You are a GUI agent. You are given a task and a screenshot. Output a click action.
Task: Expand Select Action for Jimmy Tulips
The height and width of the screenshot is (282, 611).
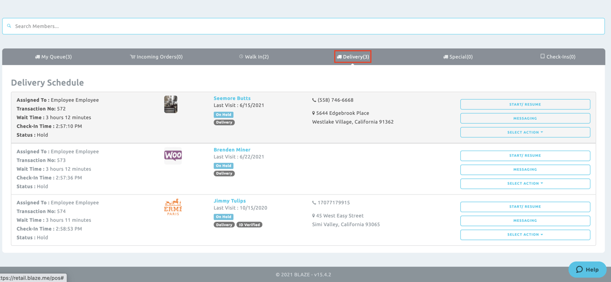tap(525, 235)
